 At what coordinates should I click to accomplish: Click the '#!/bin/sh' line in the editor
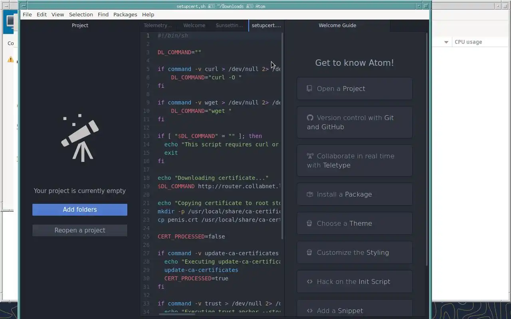point(172,35)
